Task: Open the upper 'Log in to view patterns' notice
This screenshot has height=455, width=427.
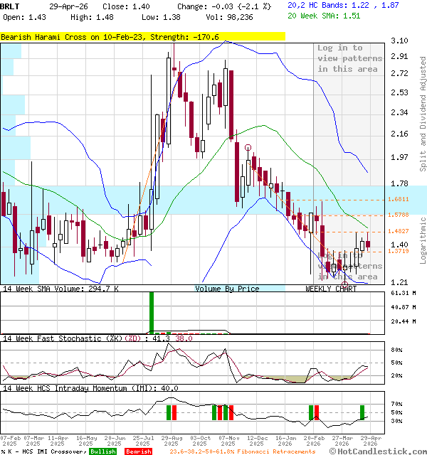Action: coord(349,58)
